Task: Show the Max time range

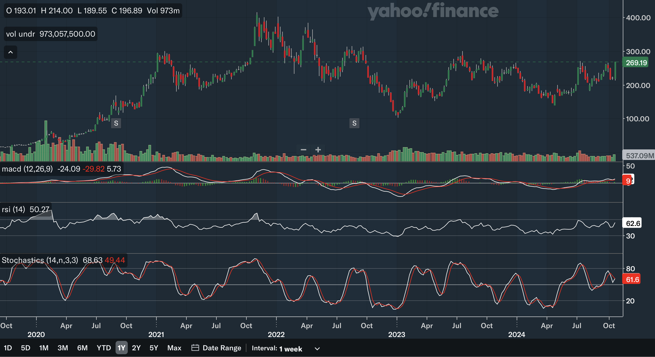Action: pyautogui.click(x=174, y=348)
